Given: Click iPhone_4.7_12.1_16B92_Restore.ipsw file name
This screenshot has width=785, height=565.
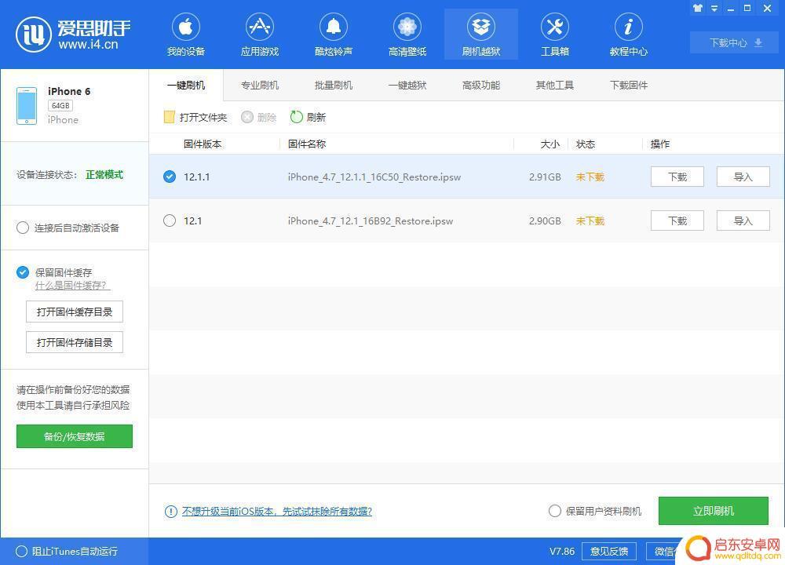Looking at the screenshot, I should click(x=371, y=221).
